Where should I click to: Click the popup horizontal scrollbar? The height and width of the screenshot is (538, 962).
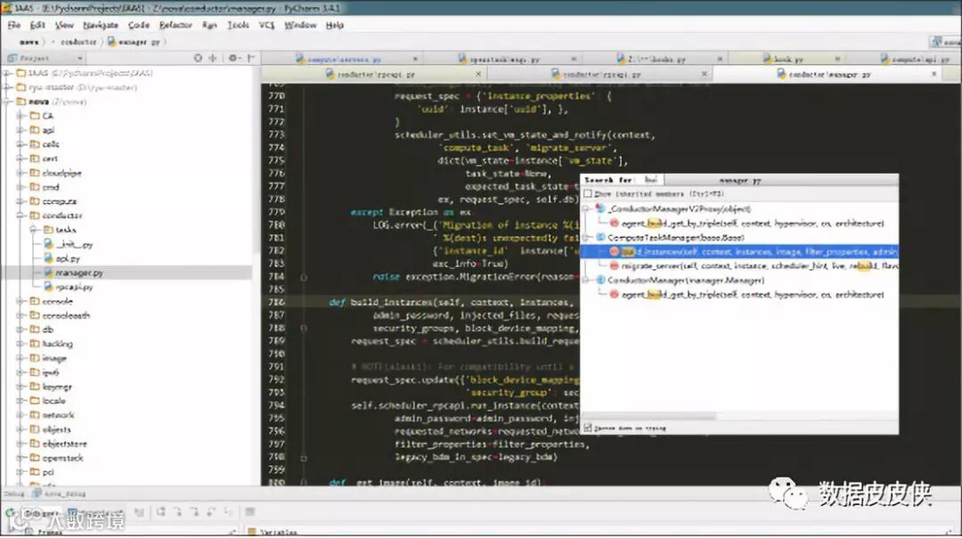tap(650, 417)
